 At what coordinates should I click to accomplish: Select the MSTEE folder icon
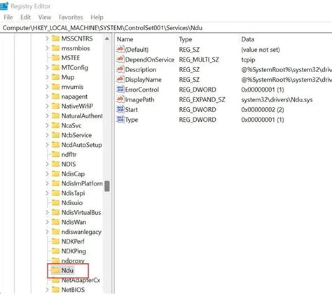click(55, 57)
